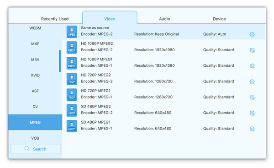Open settings gear for SD 480P MPEG2
This screenshot has width=274, height=168.
252,113
